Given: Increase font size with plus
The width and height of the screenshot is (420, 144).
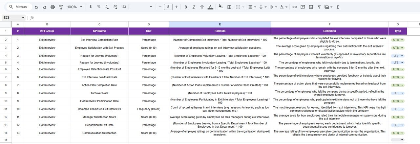Looking at the screenshot, I should pos(177,7).
